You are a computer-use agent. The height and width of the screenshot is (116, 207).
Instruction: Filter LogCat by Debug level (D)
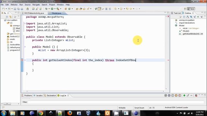(x=169, y=95)
